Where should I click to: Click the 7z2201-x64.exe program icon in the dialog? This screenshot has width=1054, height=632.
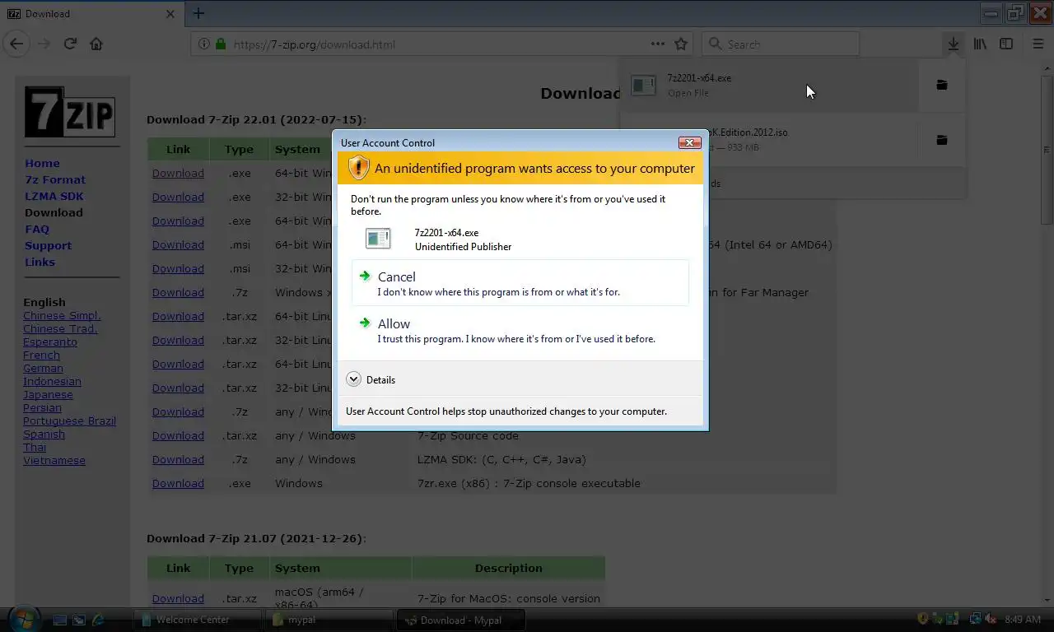click(378, 239)
